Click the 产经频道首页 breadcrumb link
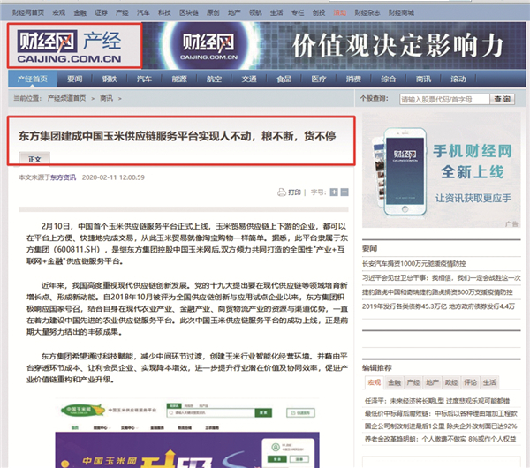The image size is (530, 468). click(x=66, y=98)
